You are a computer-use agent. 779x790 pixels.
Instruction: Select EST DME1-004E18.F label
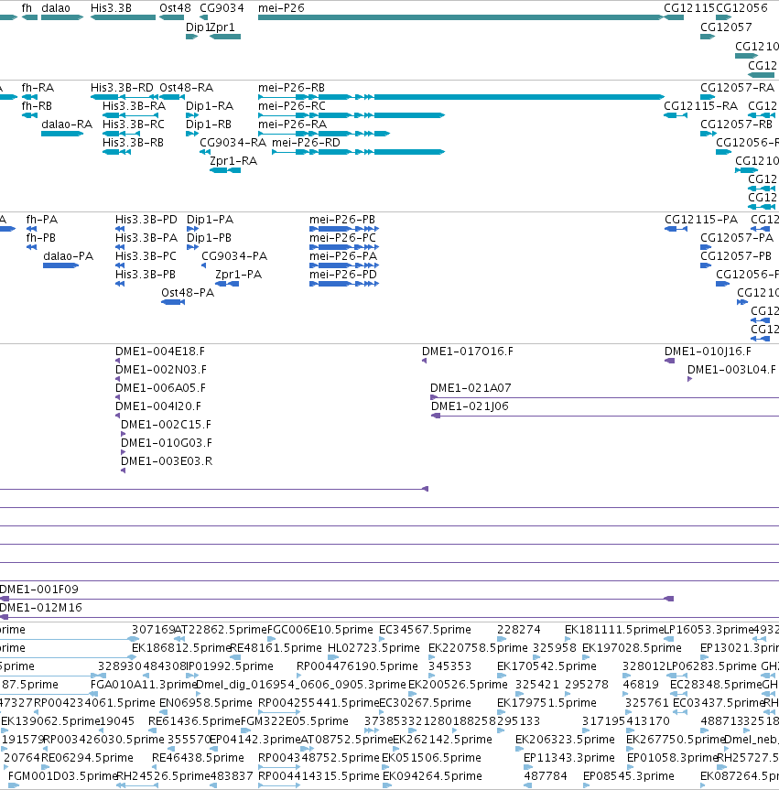[x=160, y=352]
